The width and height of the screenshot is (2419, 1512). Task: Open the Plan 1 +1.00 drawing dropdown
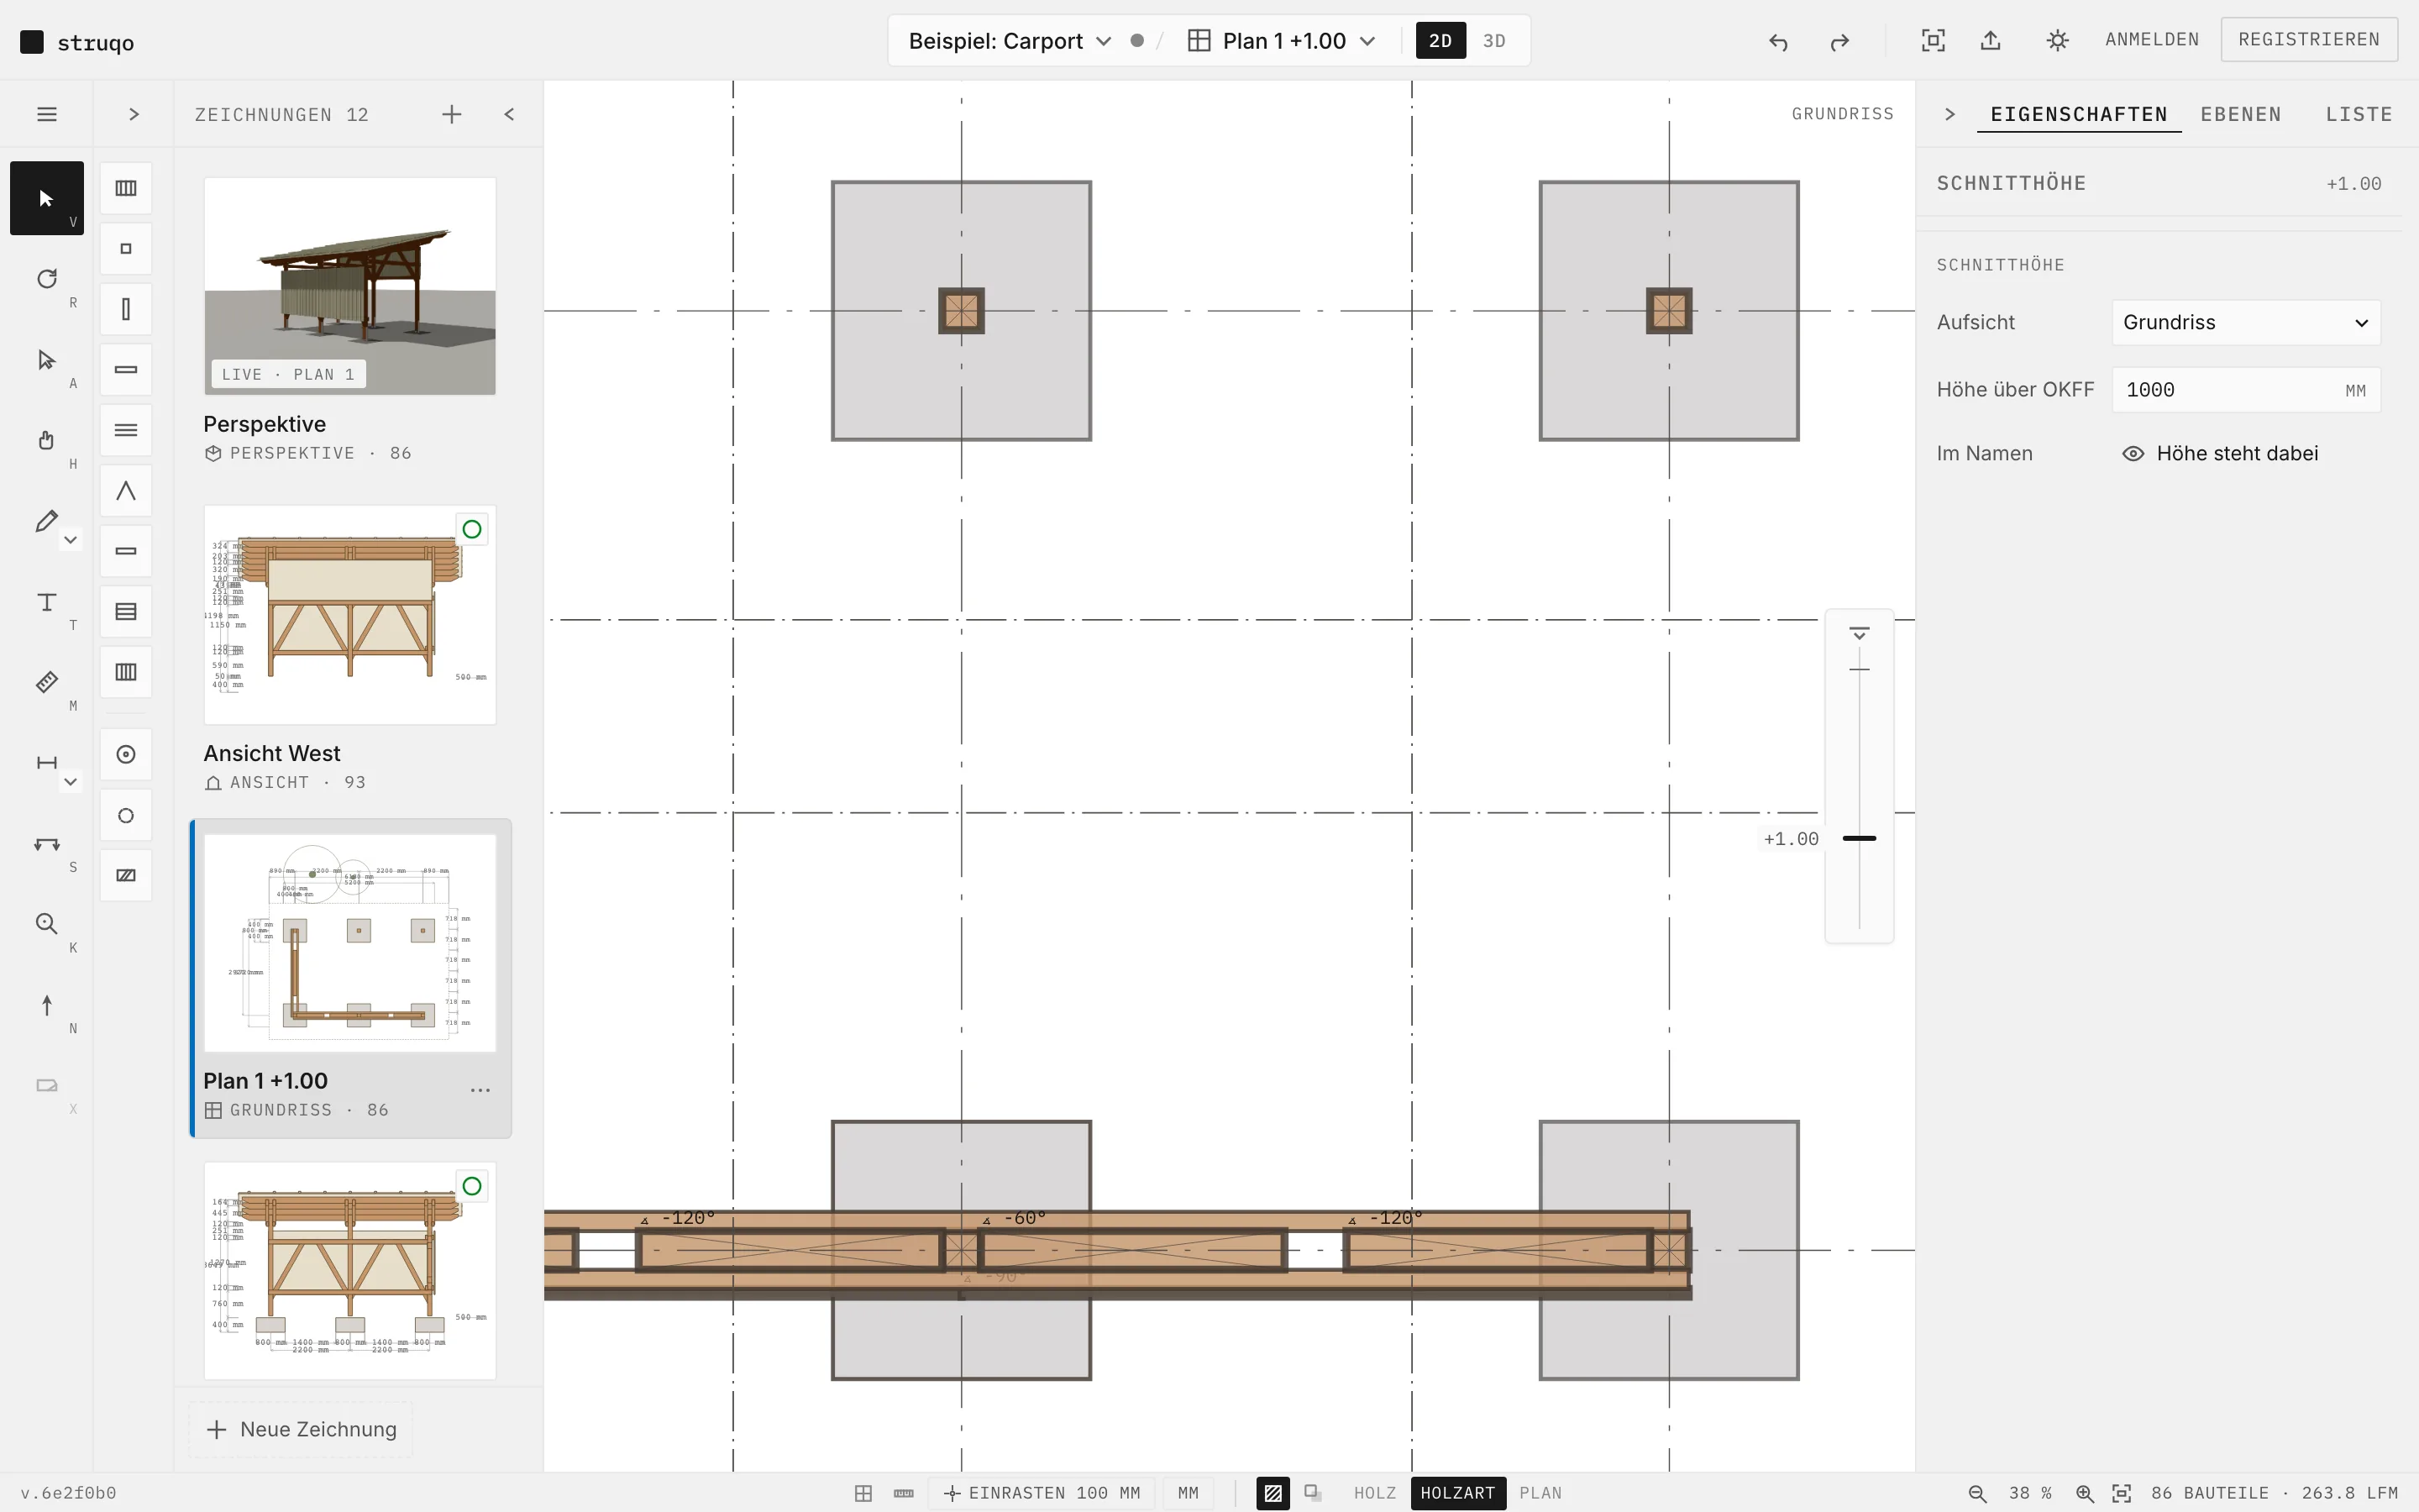pyautogui.click(x=1283, y=41)
